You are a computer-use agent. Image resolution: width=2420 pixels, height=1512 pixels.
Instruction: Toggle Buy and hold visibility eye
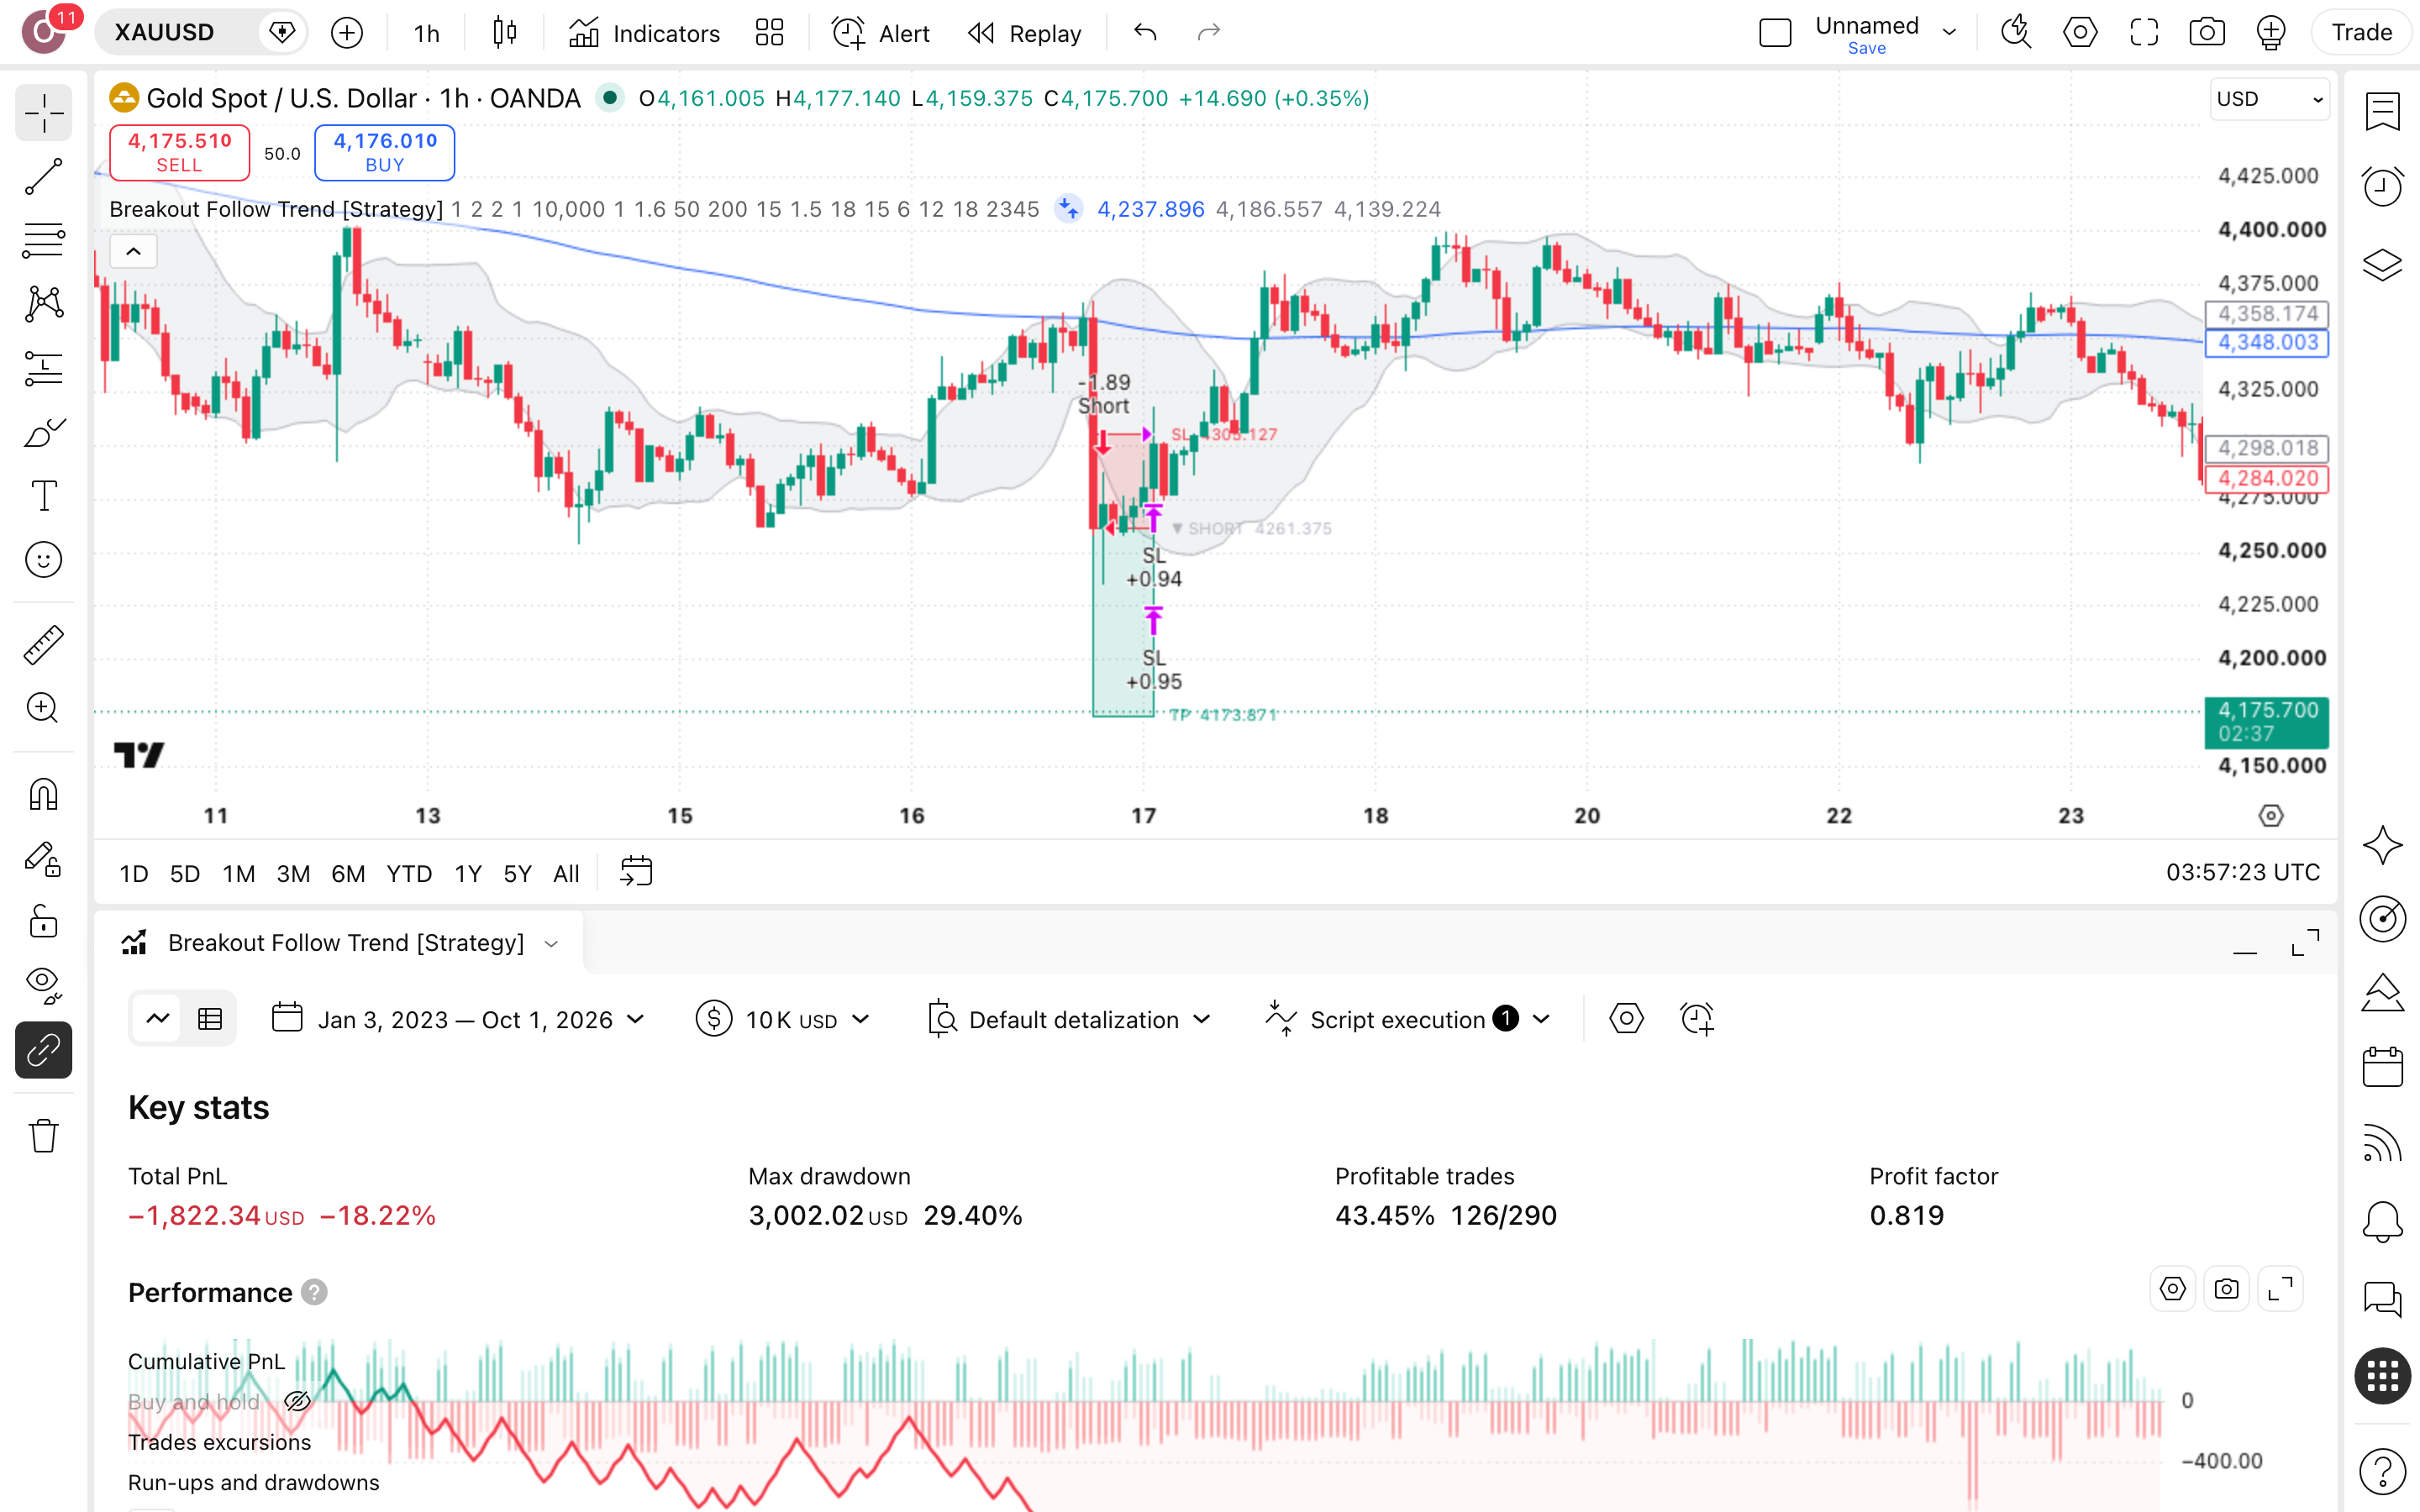click(x=297, y=1401)
